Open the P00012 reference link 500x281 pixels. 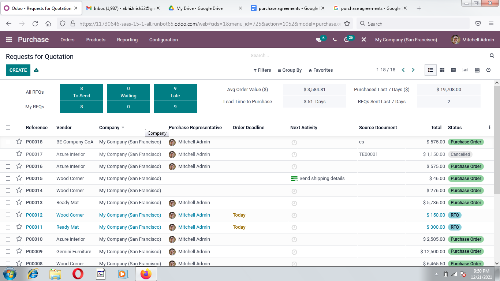[34, 215]
